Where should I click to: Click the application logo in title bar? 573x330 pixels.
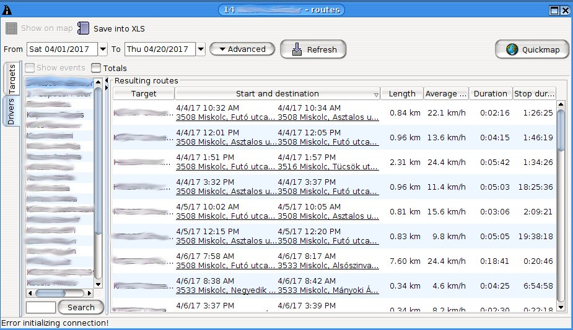point(7,10)
